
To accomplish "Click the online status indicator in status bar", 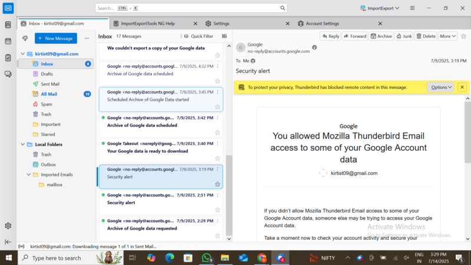I will 21,246.
